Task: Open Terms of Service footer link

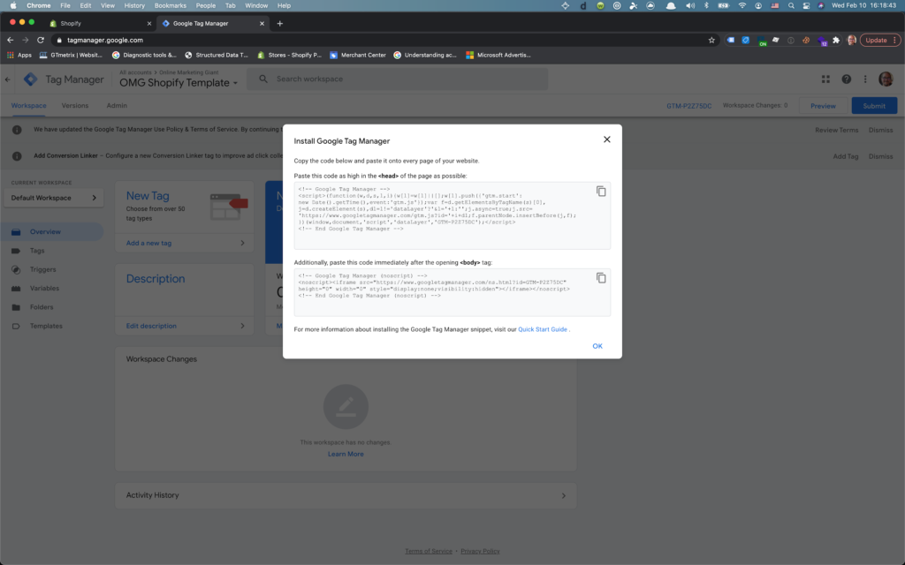Action: click(429, 551)
